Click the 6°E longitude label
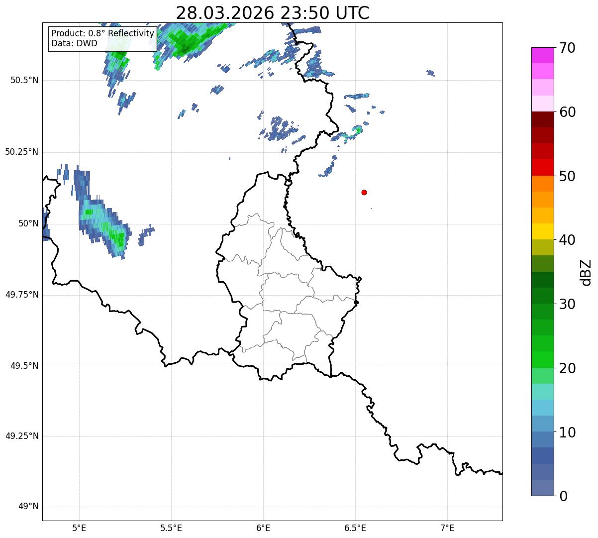Viewport: 598px width, 538px height. [x=263, y=528]
